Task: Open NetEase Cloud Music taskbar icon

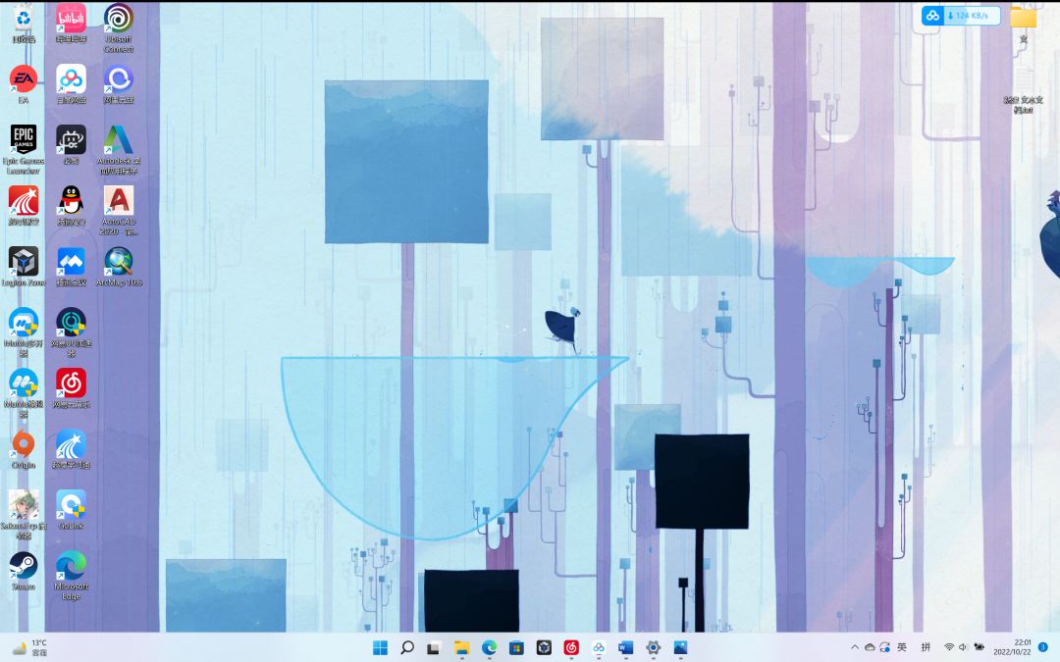Action: coord(571,648)
